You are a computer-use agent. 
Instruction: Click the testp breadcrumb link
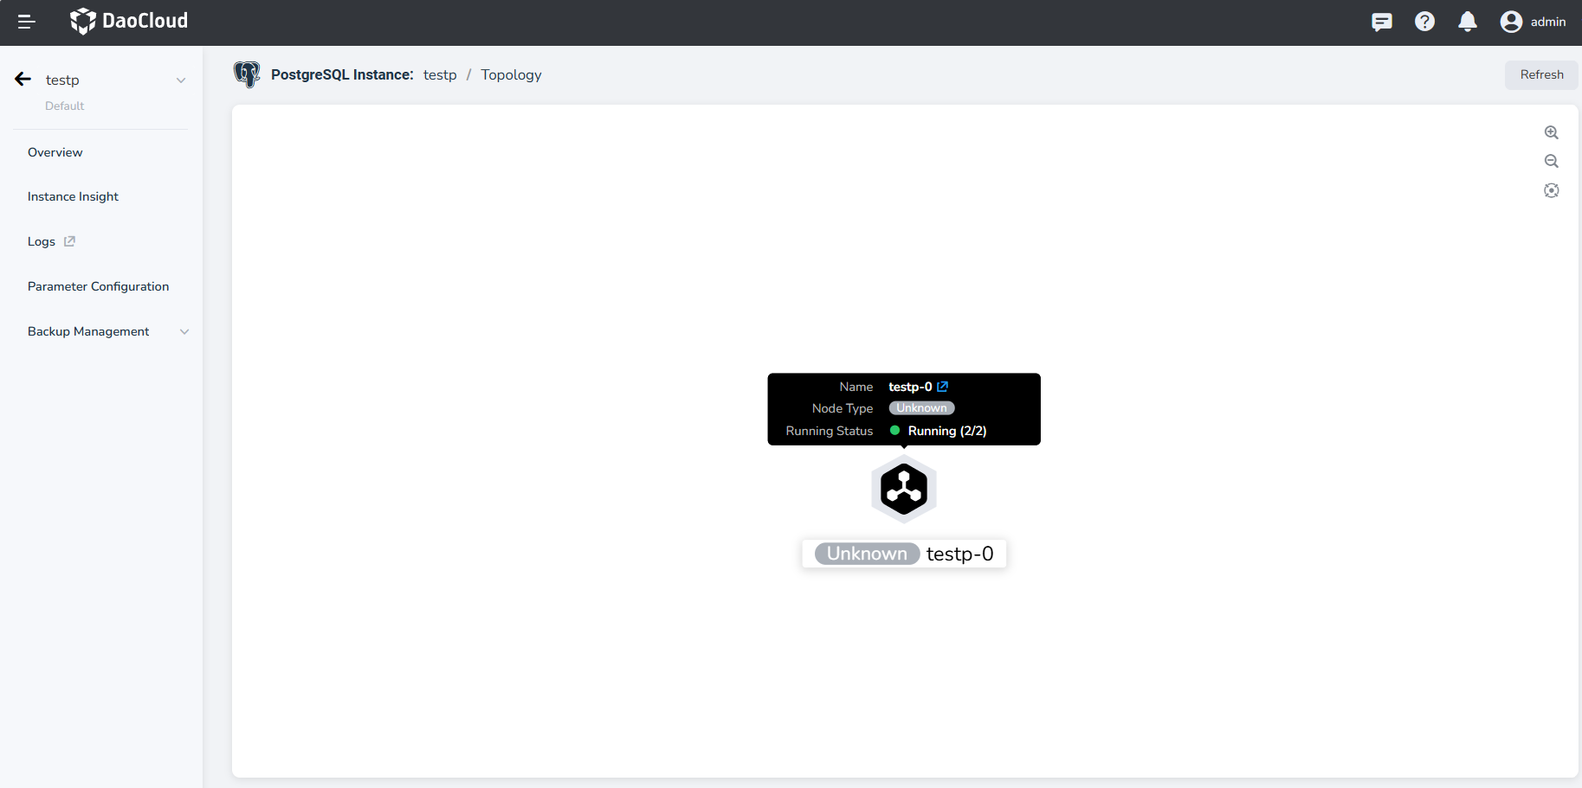tap(440, 75)
